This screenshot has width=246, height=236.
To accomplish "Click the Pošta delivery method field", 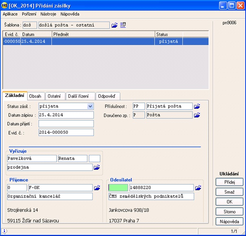I will coord(169,115).
